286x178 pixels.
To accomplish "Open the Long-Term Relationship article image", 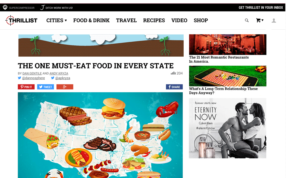I will [x=228, y=76].
